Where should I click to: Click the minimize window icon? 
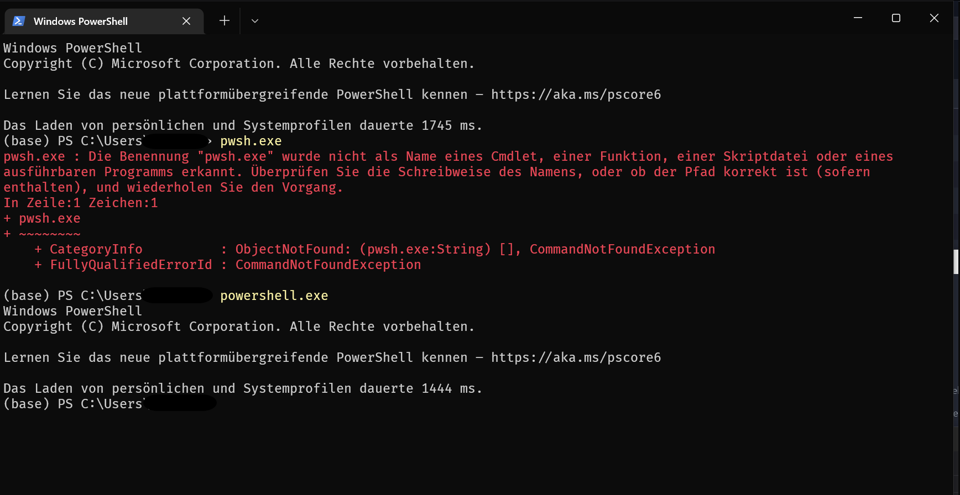(858, 18)
